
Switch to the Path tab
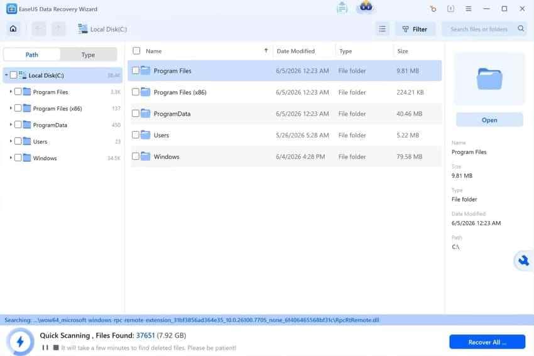point(31,55)
